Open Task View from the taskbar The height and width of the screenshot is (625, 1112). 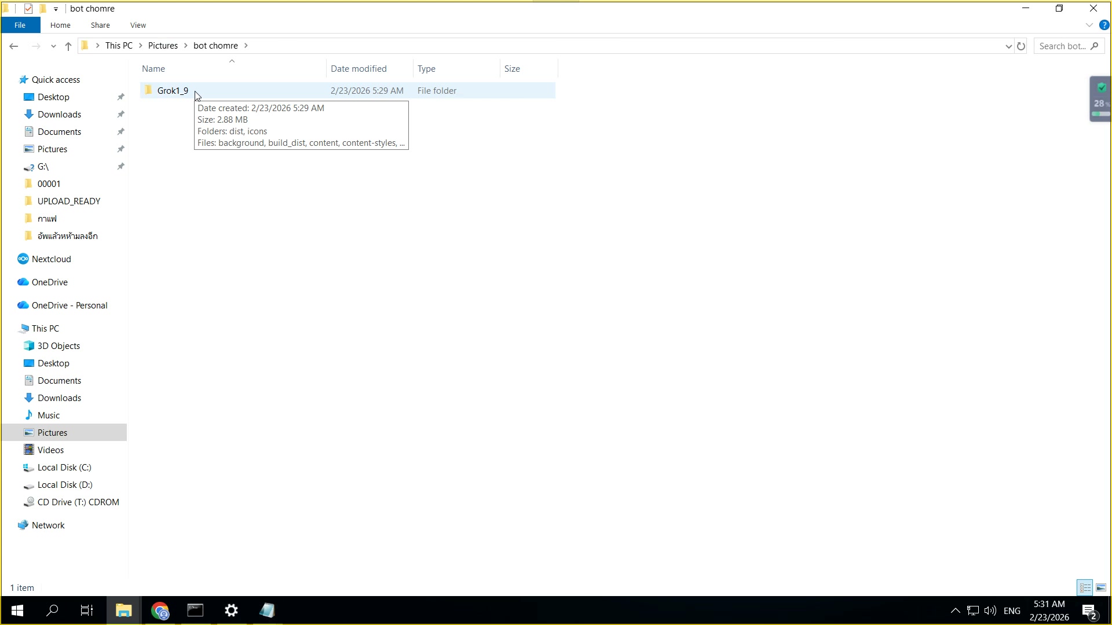(87, 610)
